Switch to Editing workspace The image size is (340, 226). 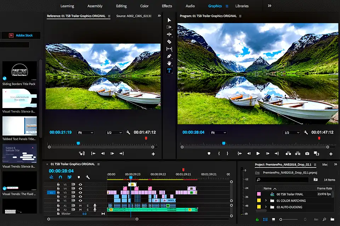[121, 6]
